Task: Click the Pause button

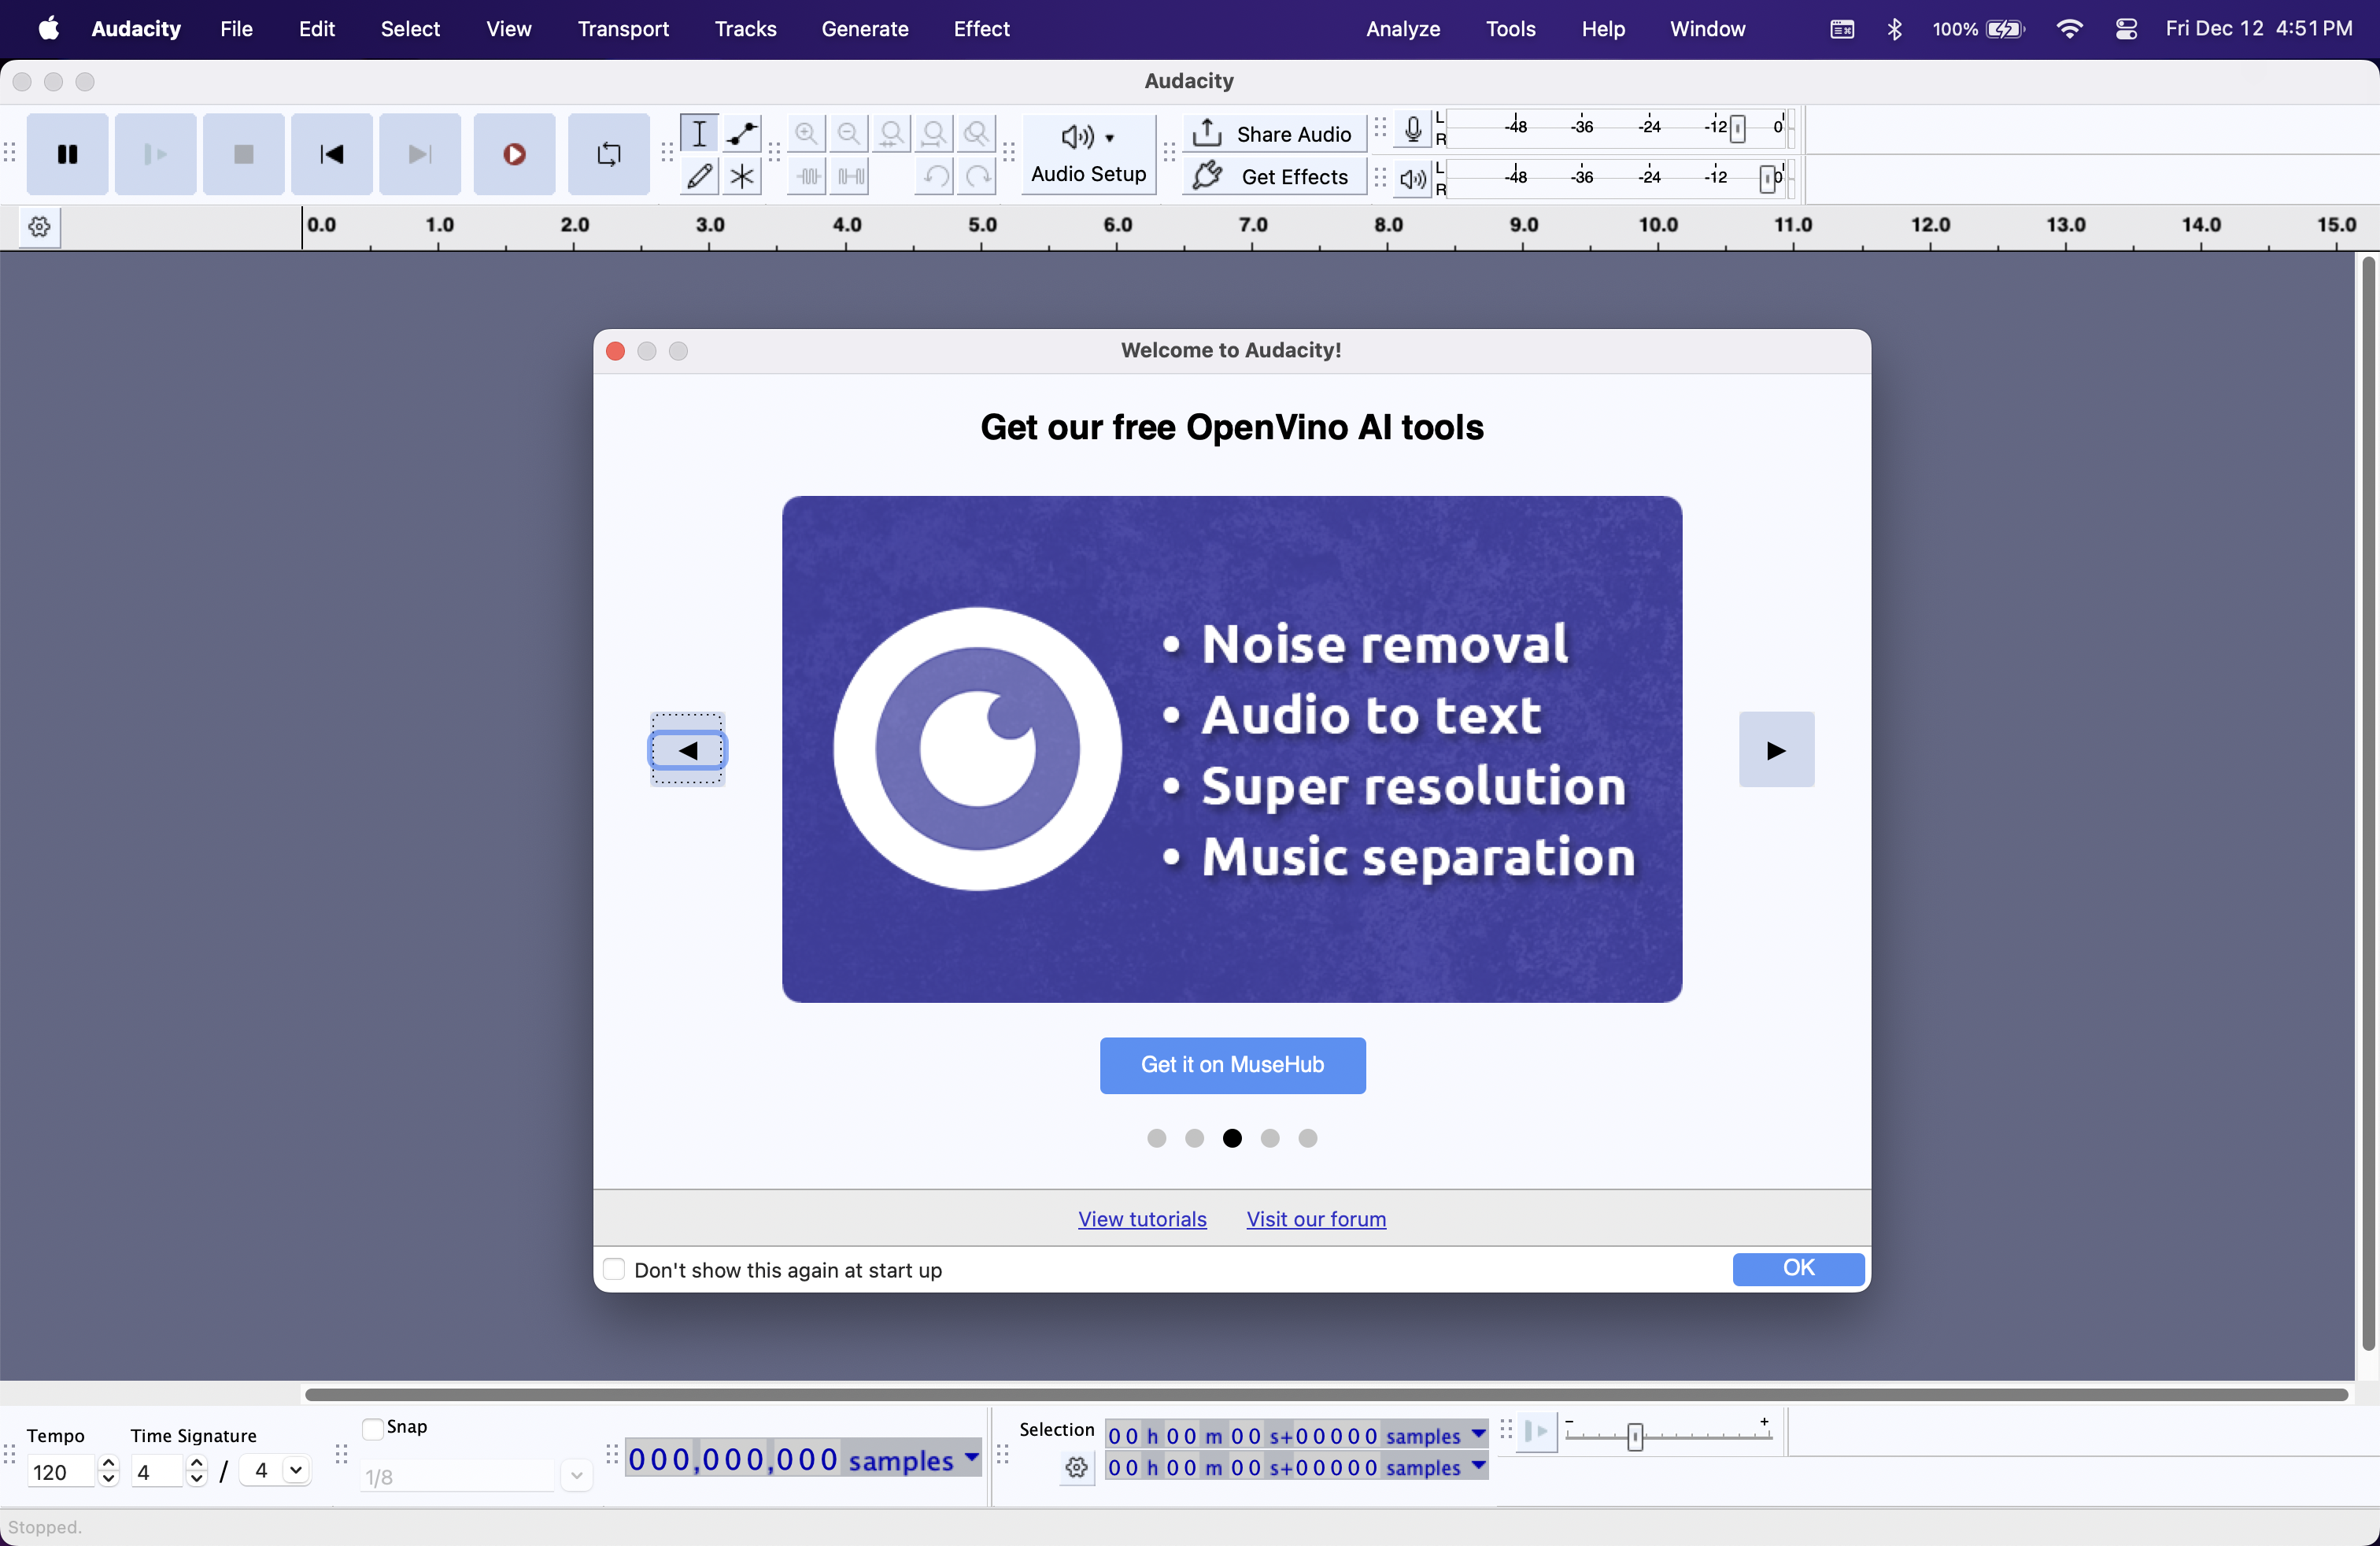Action: 67,154
